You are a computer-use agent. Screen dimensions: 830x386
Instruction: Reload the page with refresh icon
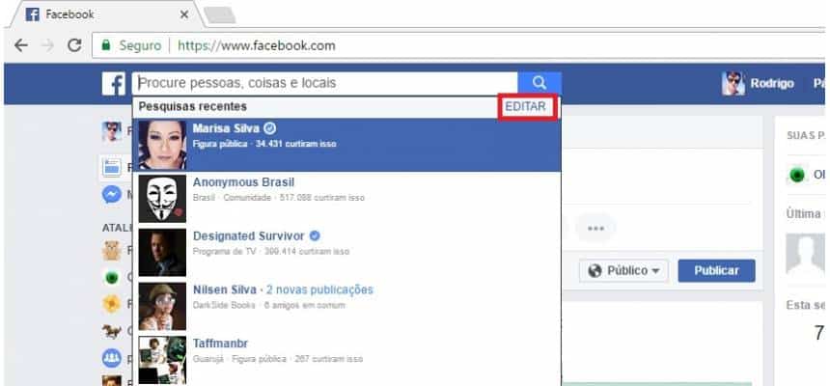(x=74, y=45)
